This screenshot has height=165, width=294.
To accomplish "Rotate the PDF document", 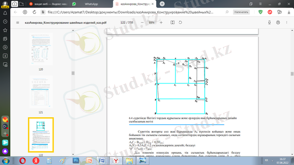I will pyautogui.click(x=180, y=22).
